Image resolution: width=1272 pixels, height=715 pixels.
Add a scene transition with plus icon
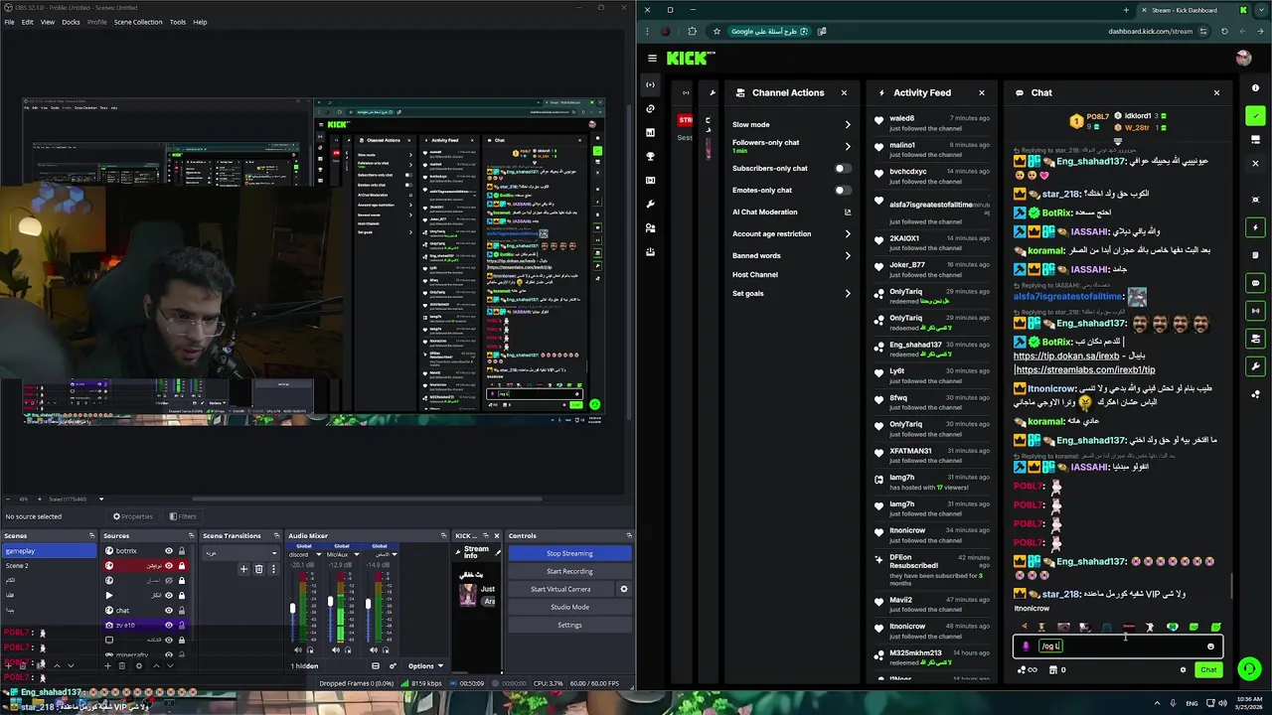pyautogui.click(x=243, y=569)
